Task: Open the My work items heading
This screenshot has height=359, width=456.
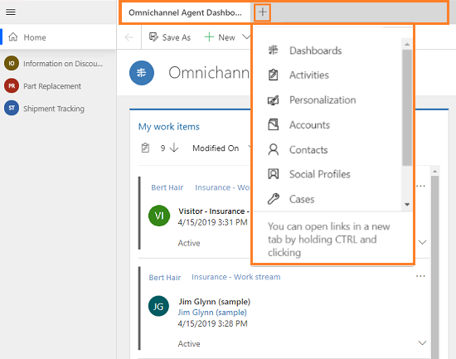Action: tap(169, 127)
